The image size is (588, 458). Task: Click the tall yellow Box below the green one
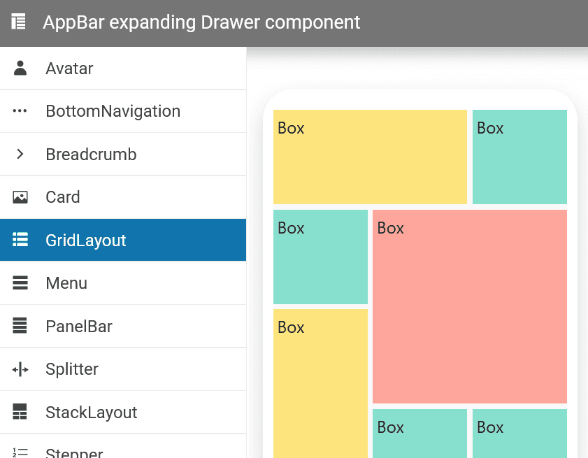(321, 383)
